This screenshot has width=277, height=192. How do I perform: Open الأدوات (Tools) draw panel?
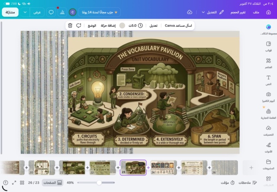(x=268, y=147)
